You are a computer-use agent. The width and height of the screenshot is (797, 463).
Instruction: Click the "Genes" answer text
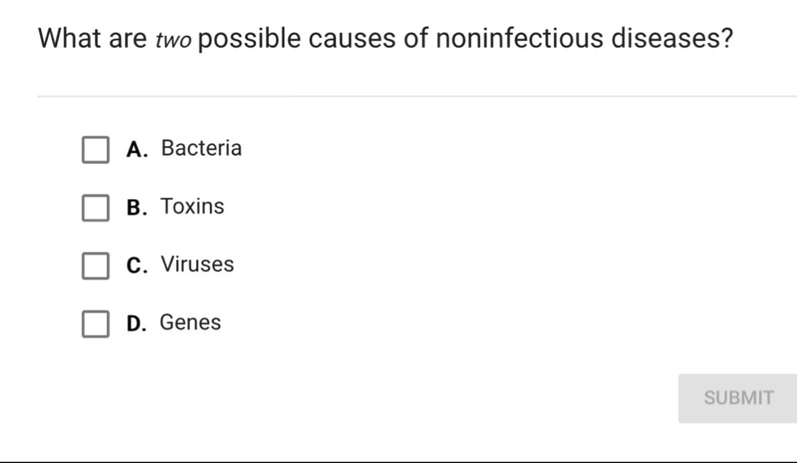tap(190, 322)
